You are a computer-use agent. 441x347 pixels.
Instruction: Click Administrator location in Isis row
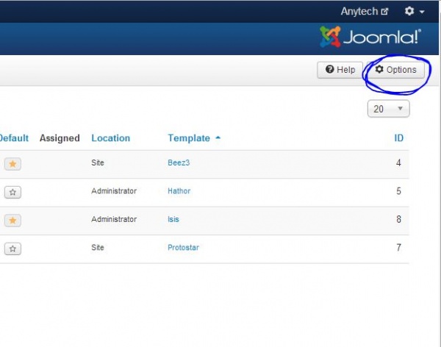[x=114, y=219]
